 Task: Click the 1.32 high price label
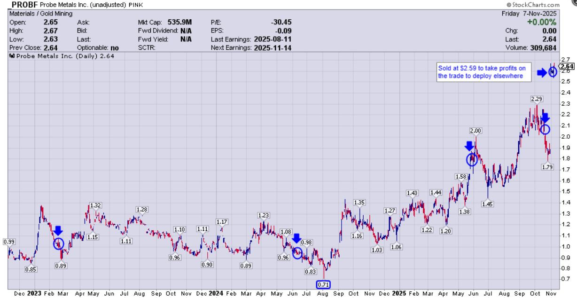pos(95,205)
